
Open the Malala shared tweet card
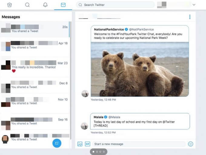140,121
